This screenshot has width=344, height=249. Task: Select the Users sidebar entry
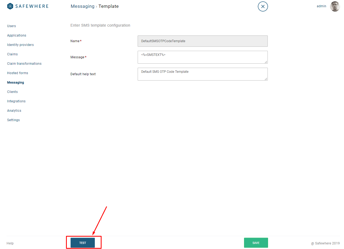[11, 26]
